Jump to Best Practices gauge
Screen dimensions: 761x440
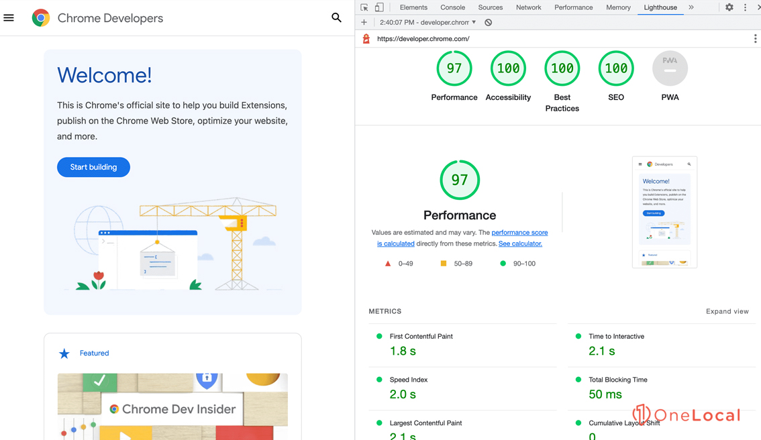click(x=562, y=68)
